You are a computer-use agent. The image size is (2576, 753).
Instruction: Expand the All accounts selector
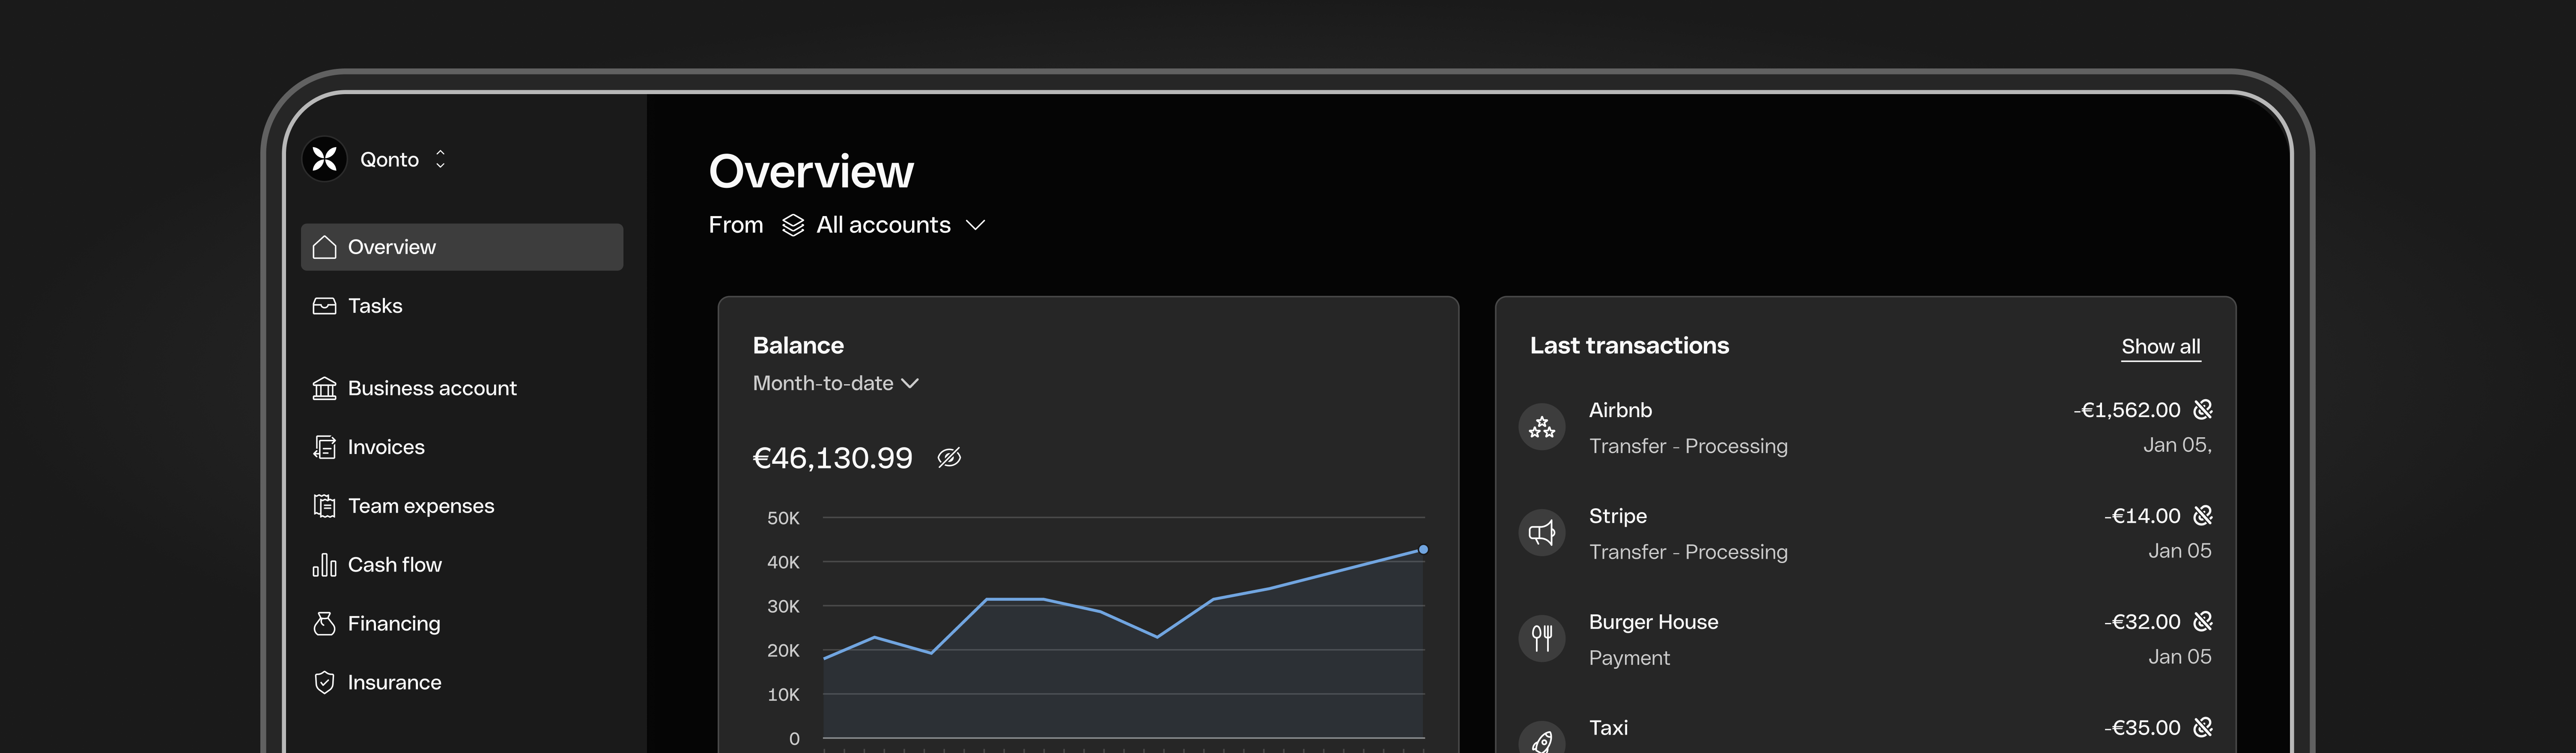point(884,225)
